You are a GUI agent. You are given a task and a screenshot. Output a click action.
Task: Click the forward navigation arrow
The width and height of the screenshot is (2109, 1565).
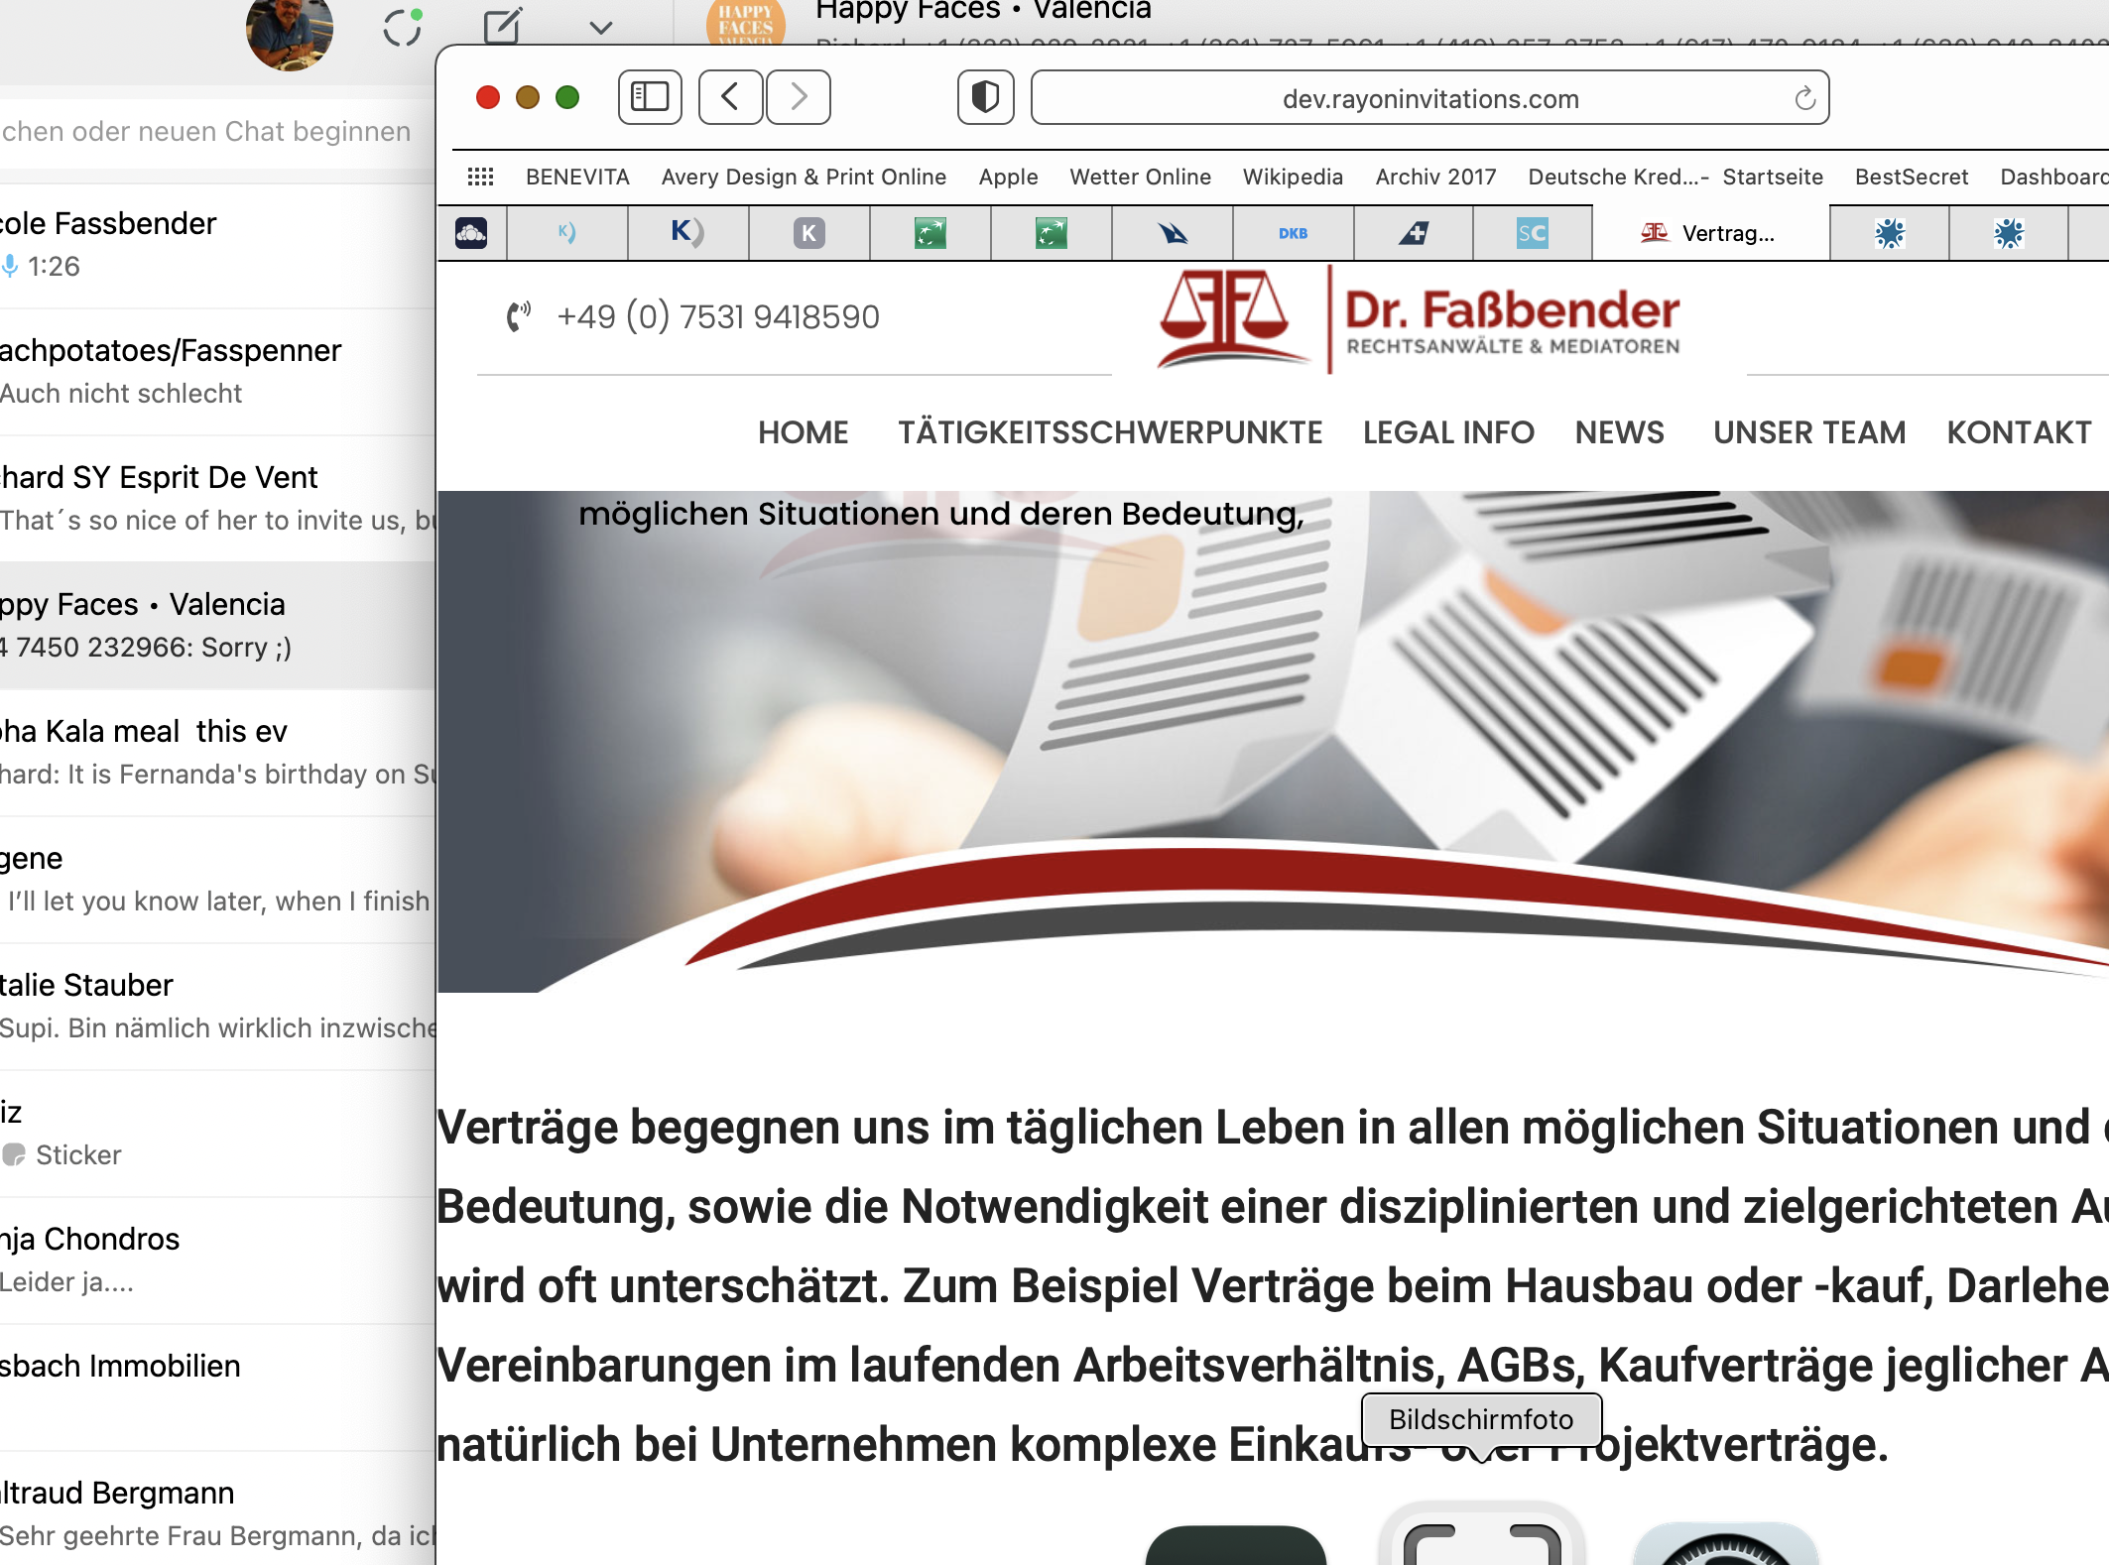[x=799, y=97]
